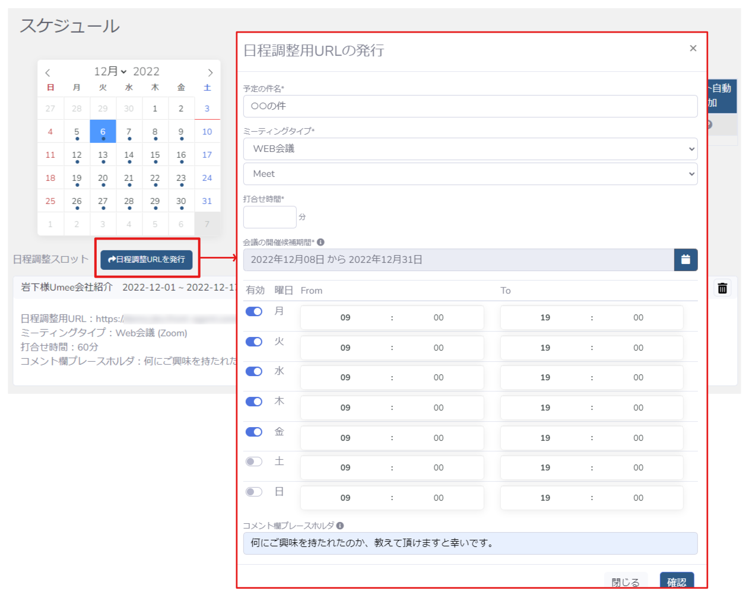
Task: Disable the Monday (月) toggle
Action: click(254, 311)
